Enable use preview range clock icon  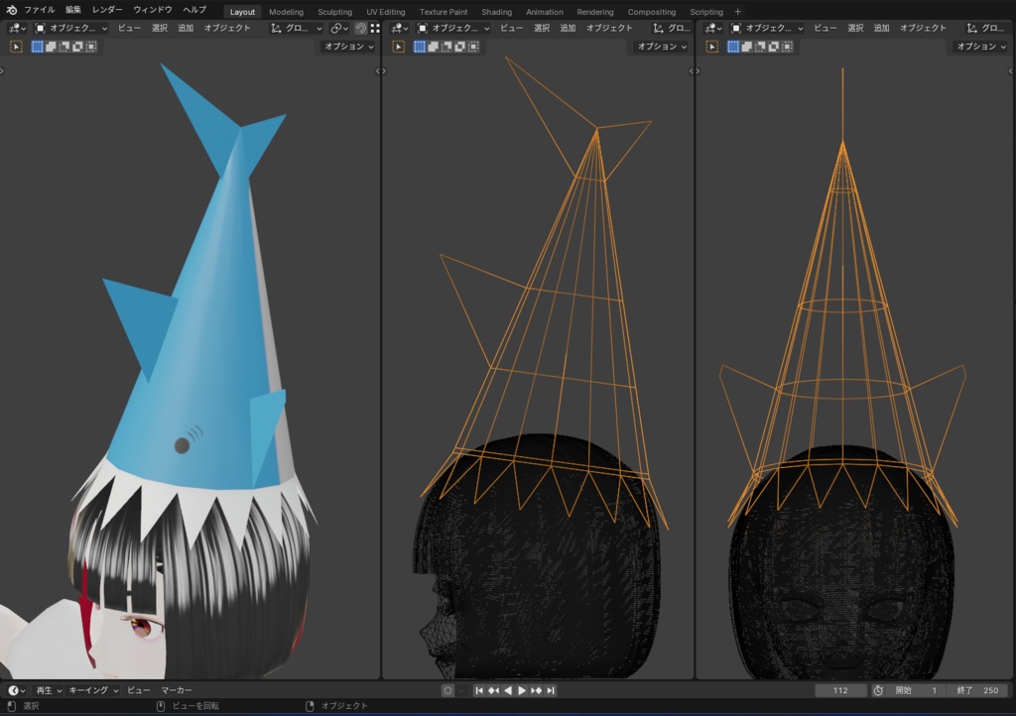(878, 691)
